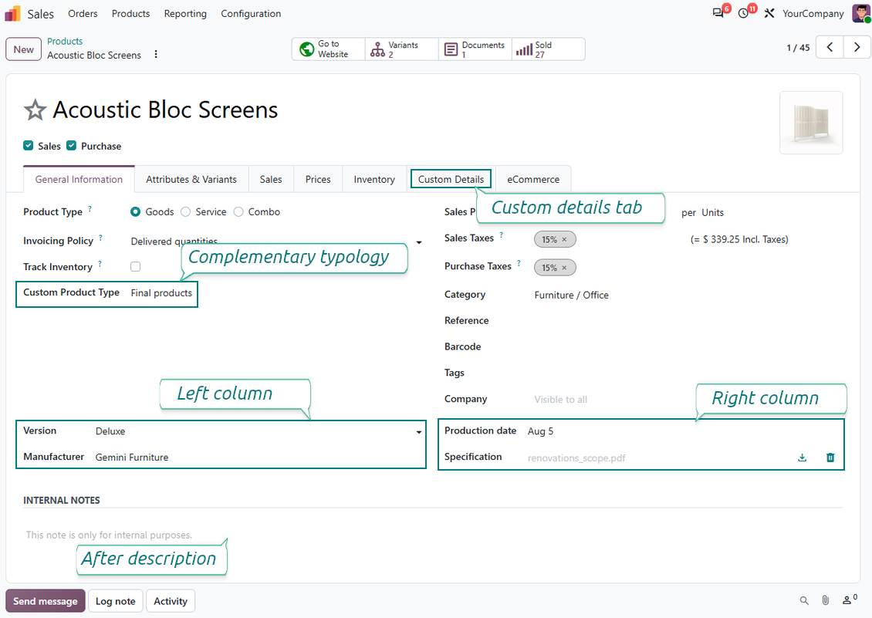Follow the Products breadcrumb link
872x618 pixels.
[65, 41]
